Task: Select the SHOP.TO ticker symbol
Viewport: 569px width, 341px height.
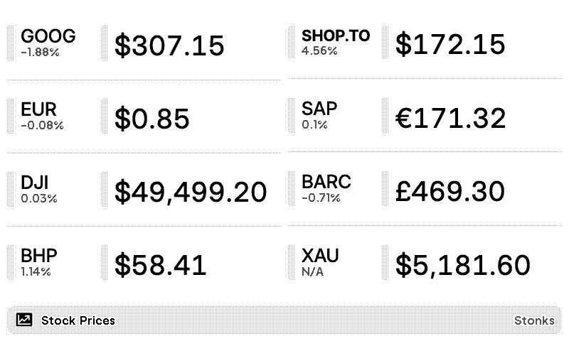Action: tap(336, 36)
